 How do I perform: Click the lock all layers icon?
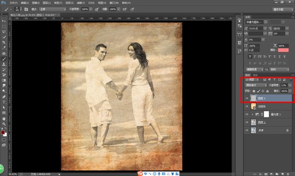click(x=267, y=91)
